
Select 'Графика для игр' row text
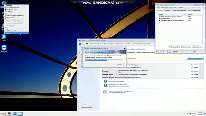(x=108, y=74)
